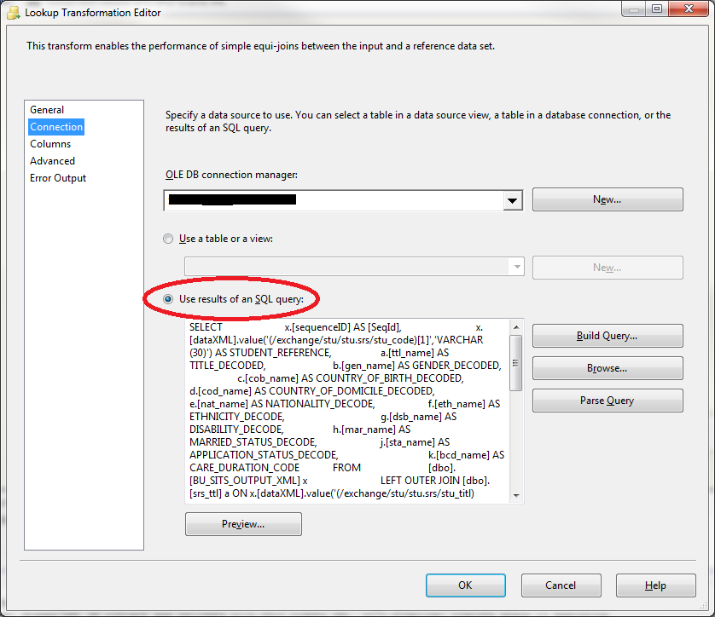The width and height of the screenshot is (715, 617).
Task: Go to the Advanced page
Action: coord(52,161)
